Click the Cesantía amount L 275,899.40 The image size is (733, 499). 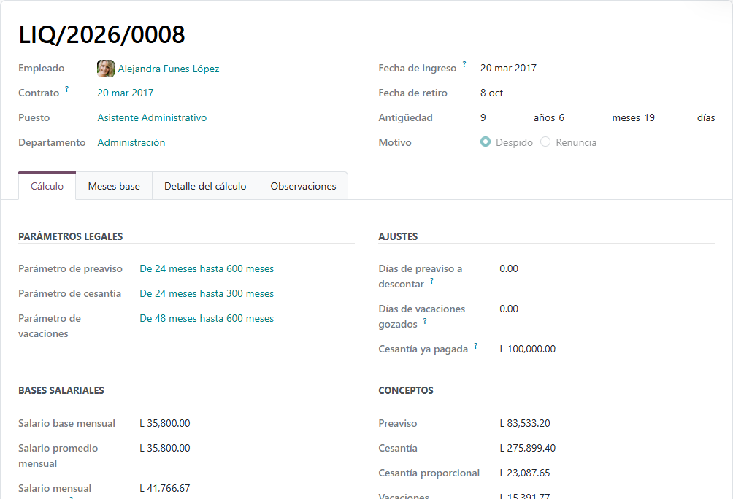tap(528, 448)
